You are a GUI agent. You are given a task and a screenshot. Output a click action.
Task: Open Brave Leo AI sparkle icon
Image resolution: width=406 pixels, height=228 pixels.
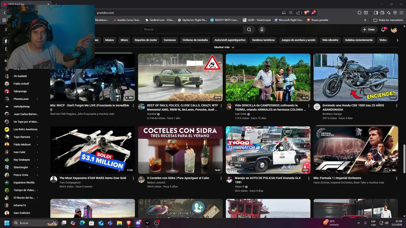coord(389,13)
